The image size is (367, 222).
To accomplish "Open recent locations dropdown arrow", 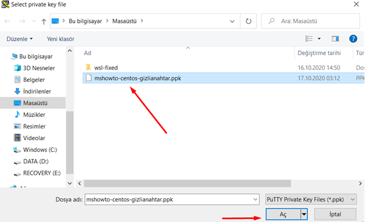I will (34, 21).
